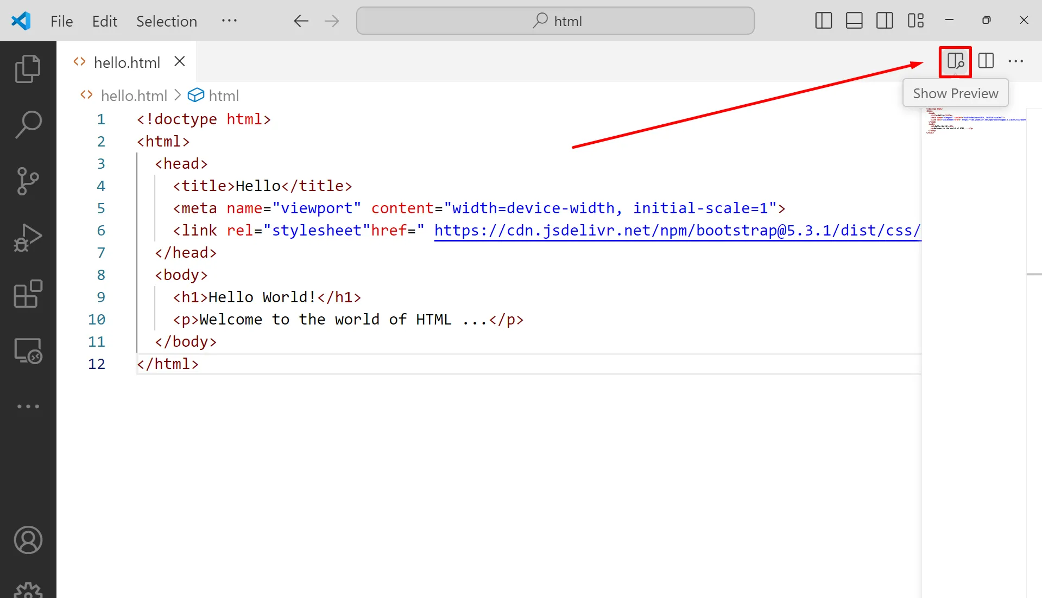Click the html command center search box
The width and height of the screenshot is (1042, 598).
(555, 21)
